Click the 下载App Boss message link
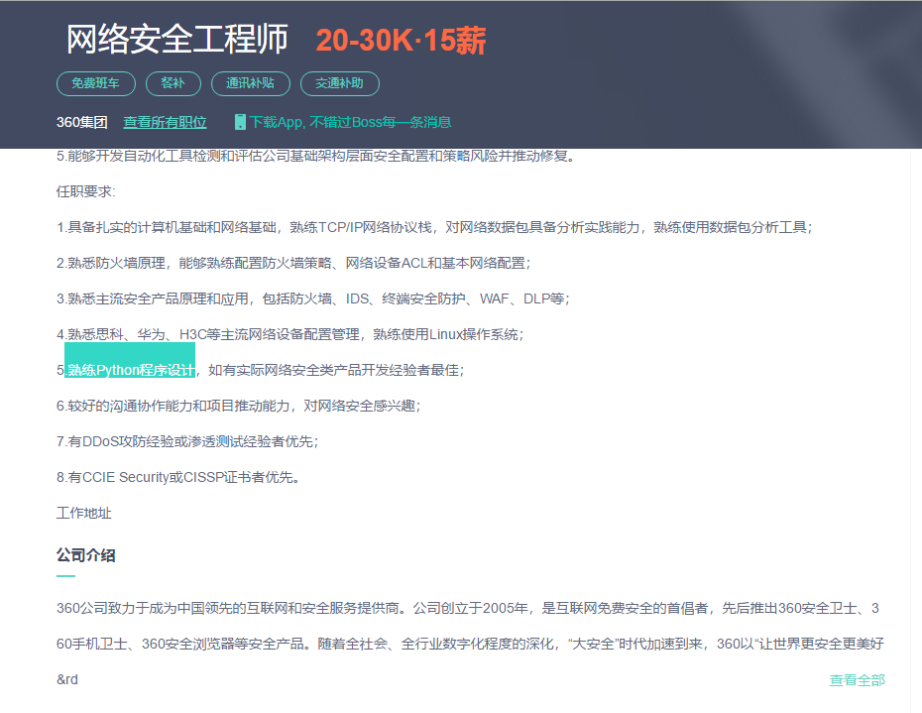Viewport: 922px width, 713px height. tap(350, 122)
